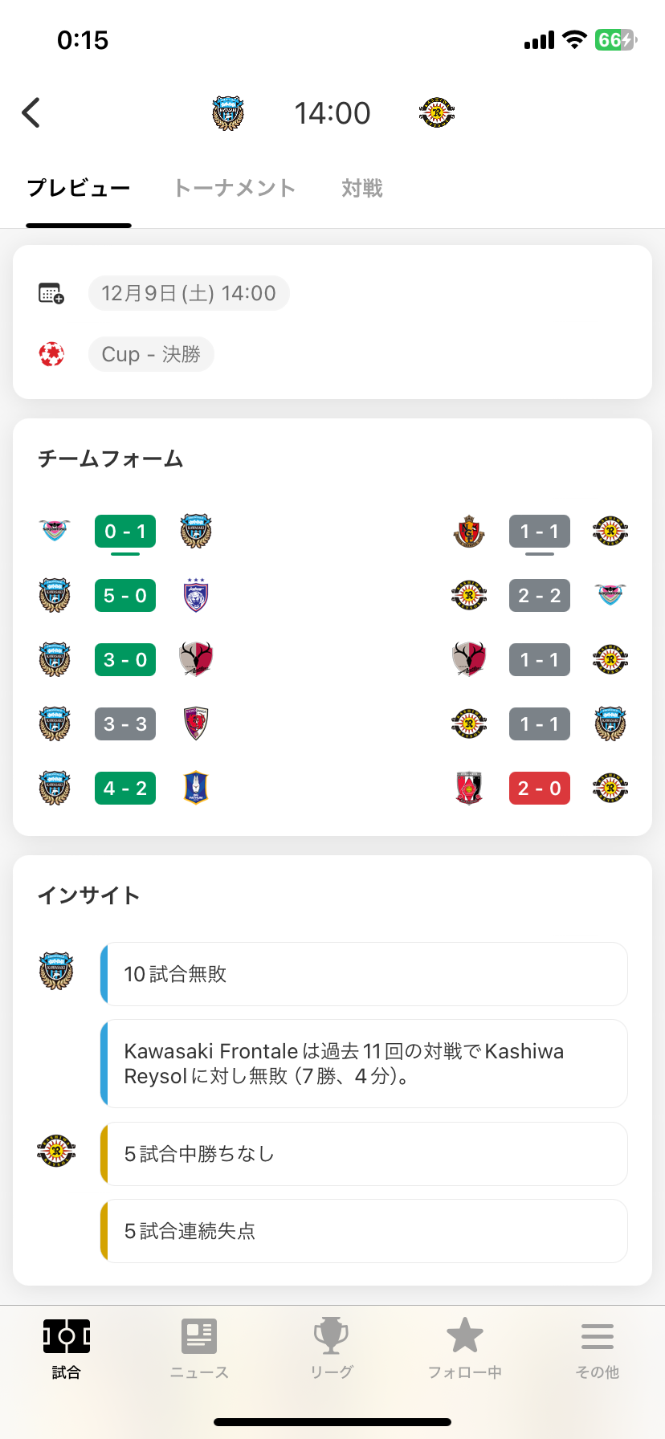Open the red 2 - 0 match result
The height and width of the screenshot is (1439, 665).
(x=540, y=789)
